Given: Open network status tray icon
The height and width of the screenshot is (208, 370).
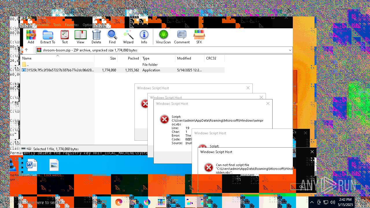Looking at the screenshot, I should (x=326, y=202).
